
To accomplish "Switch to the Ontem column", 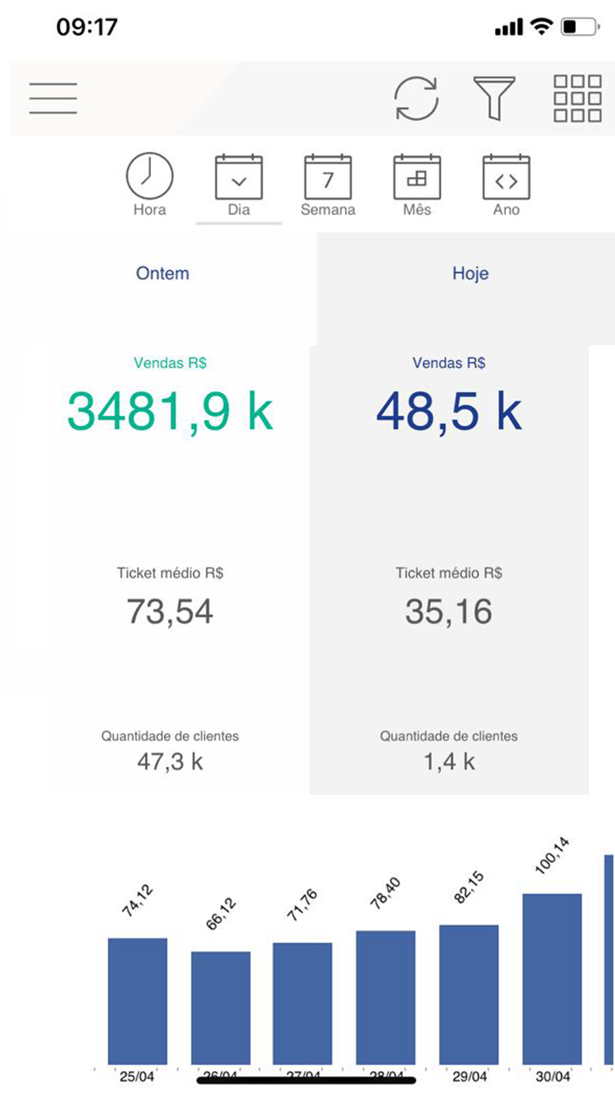I will (x=162, y=273).
